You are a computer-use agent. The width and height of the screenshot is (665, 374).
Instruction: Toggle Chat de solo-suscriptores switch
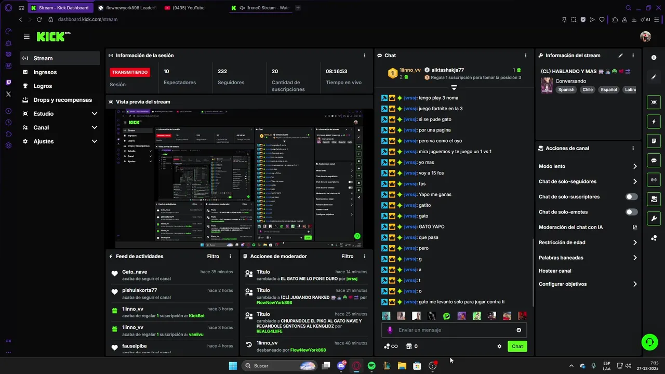[631, 197]
